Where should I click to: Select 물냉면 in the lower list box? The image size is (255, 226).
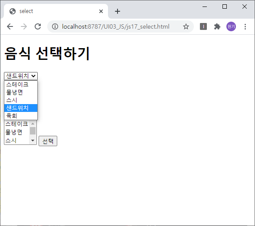tap(17, 132)
